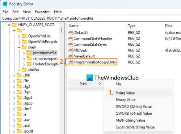181x134 pixels.
Task: Click the ProgrammaticAccessOnly value icon
Action: coord(70,62)
